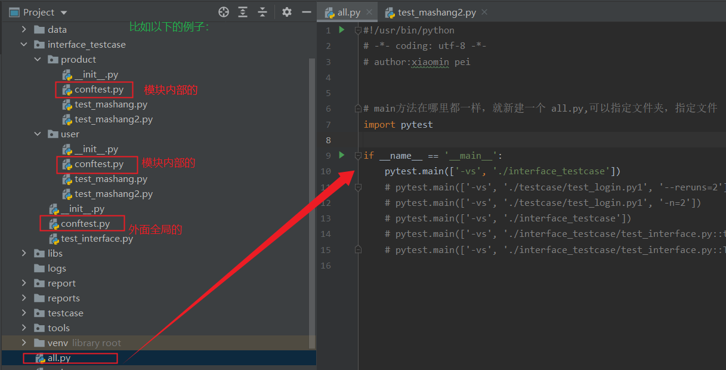Screen dimensions: 726x370
Task: Click the Collapse All icon in Project toolbar
Action: tap(262, 11)
